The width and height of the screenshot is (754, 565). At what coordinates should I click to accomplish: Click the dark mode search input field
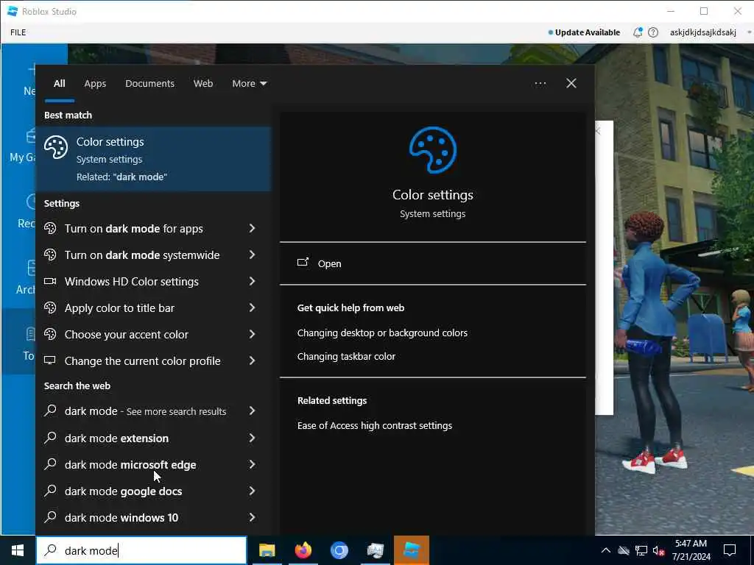tap(141, 550)
